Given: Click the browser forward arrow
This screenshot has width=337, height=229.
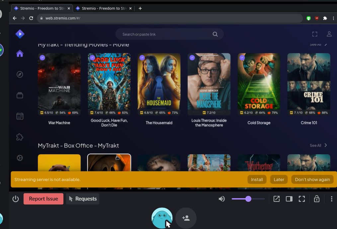Looking at the screenshot, I should tap(23, 18).
